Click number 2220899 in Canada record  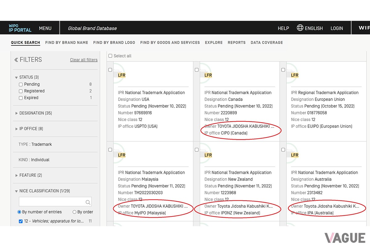click(x=229, y=113)
